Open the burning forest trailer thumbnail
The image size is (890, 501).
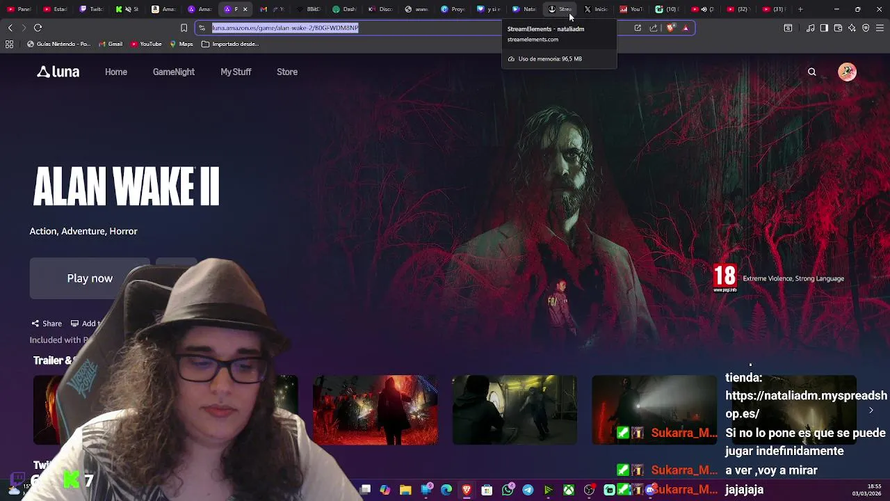tap(375, 410)
